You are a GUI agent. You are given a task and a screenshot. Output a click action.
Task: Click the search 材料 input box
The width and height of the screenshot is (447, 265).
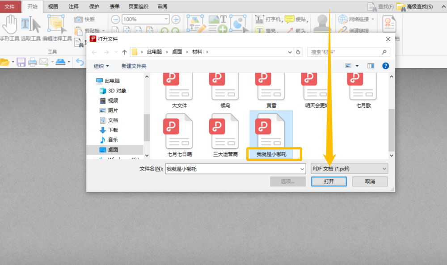click(x=349, y=52)
